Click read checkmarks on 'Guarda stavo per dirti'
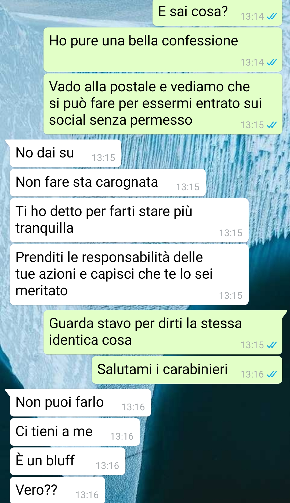Screen dimensions: 290x503 click(x=271, y=345)
